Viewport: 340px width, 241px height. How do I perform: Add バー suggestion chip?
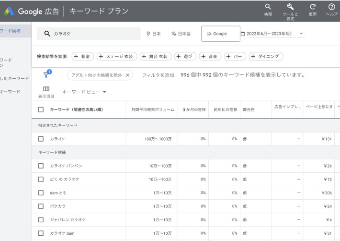pyautogui.click(x=235, y=57)
